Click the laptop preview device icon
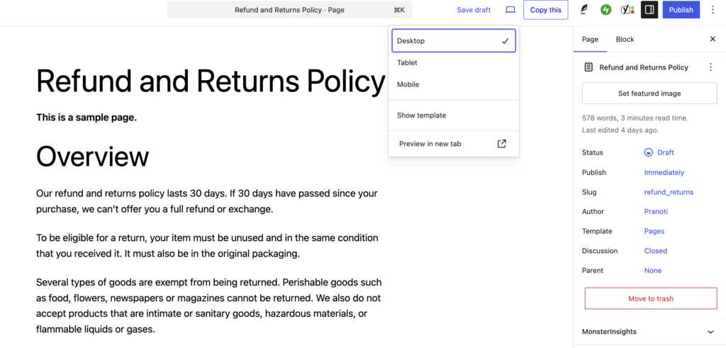 tap(510, 10)
